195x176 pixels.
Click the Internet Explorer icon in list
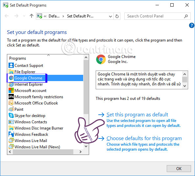point(11,84)
